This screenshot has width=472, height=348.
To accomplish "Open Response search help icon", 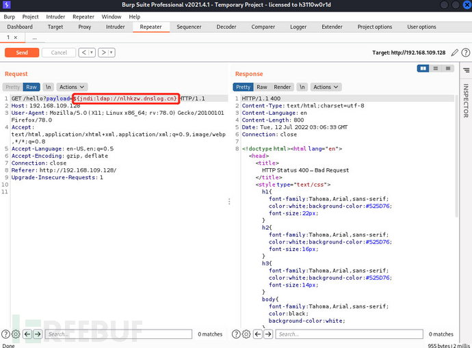I will click(x=236, y=334).
